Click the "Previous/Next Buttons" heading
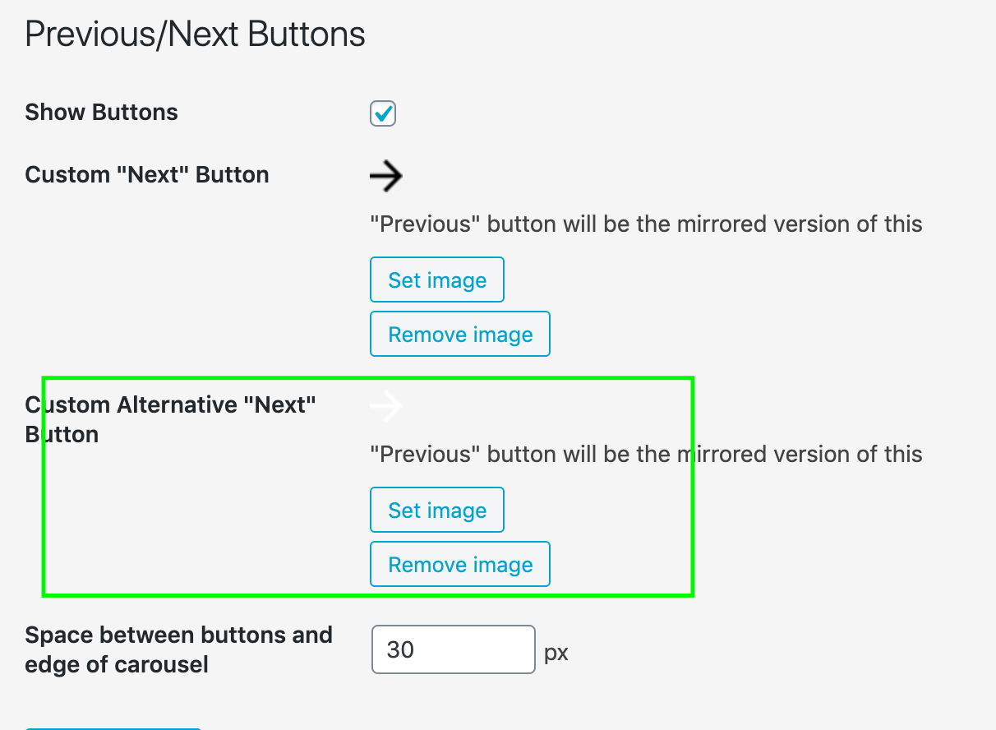This screenshot has height=730, width=996. pos(195,34)
